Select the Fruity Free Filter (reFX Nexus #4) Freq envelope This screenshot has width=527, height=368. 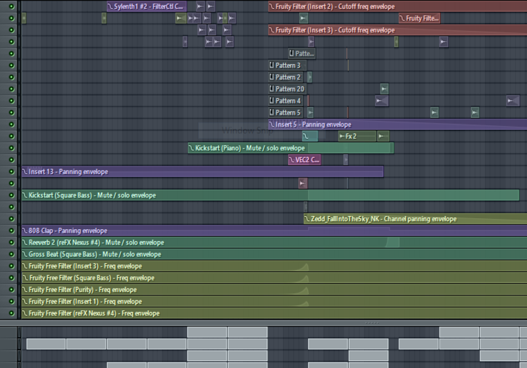point(274,313)
